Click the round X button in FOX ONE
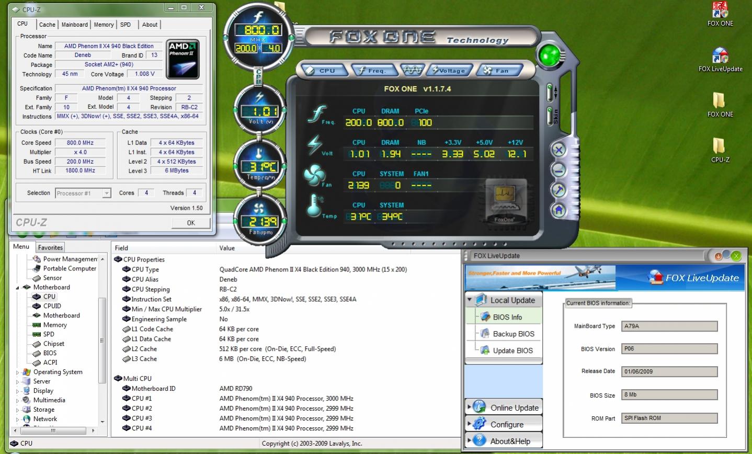Screen dimensions: 752x454 tap(558, 151)
